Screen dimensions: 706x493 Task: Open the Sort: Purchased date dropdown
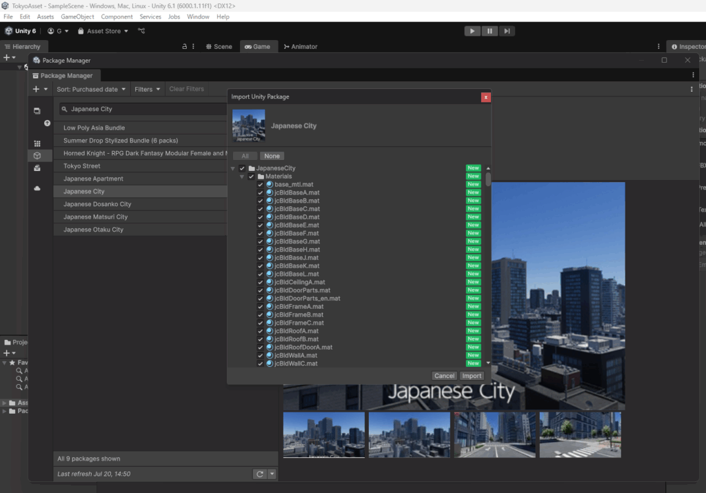coord(92,89)
